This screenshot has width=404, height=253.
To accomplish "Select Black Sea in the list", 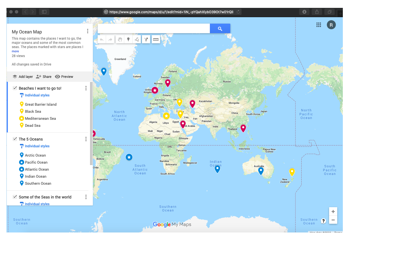I will [x=33, y=111].
